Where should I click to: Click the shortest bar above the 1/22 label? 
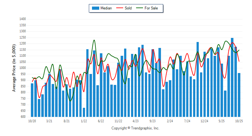coord(84,112)
